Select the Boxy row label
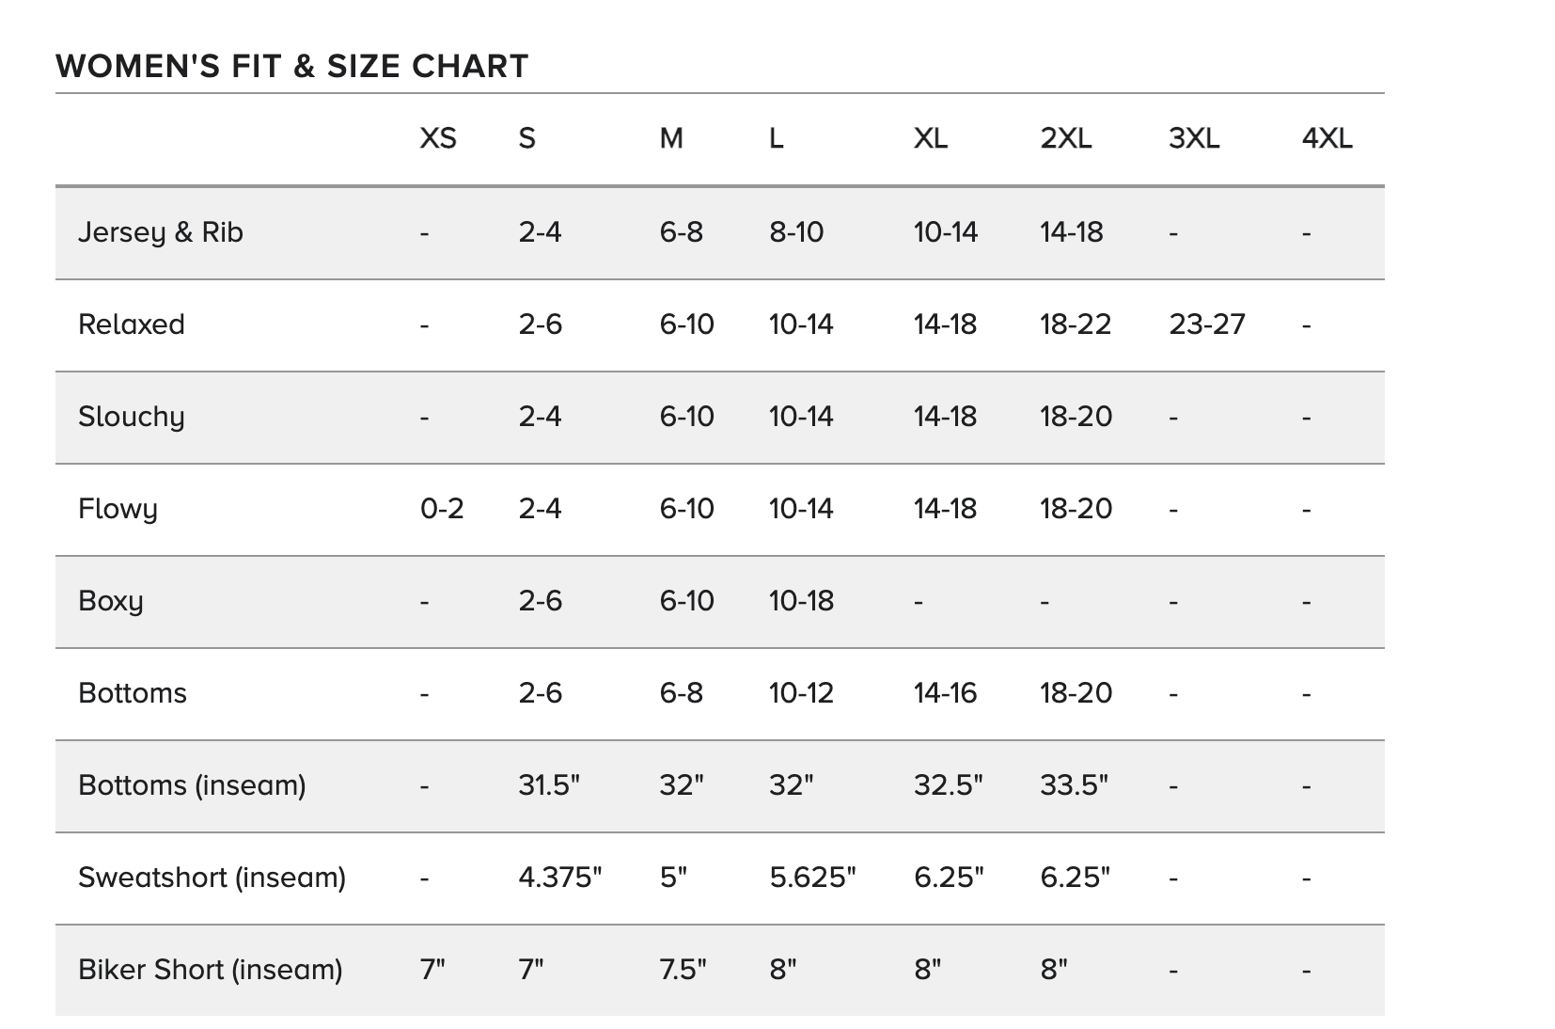1555x1029 pixels. pos(111,601)
